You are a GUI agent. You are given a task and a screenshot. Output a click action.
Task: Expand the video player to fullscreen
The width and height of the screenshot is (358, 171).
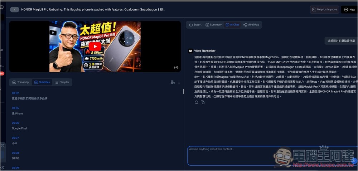pyautogui.click(x=176, y=68)
